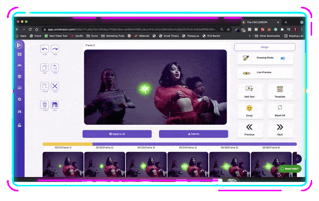Select Frame 5 thumbnail
The image size is (319, 201).
229,164
